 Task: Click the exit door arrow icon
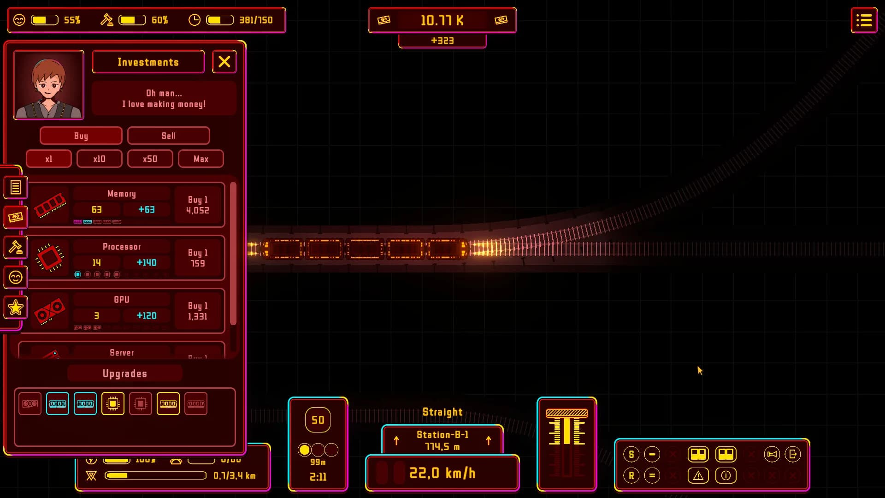click(x=793, y=455)
